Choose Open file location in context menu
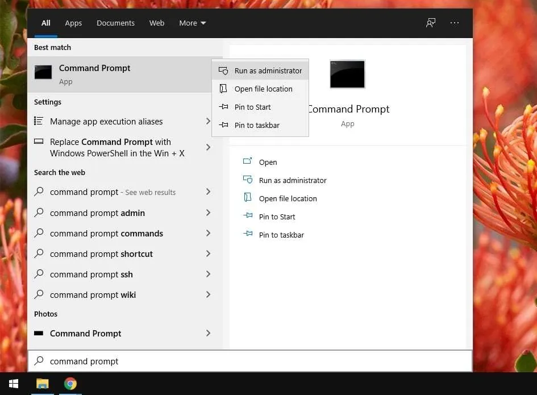Viewport: 537px width, 395px height. tap(260, 89)
